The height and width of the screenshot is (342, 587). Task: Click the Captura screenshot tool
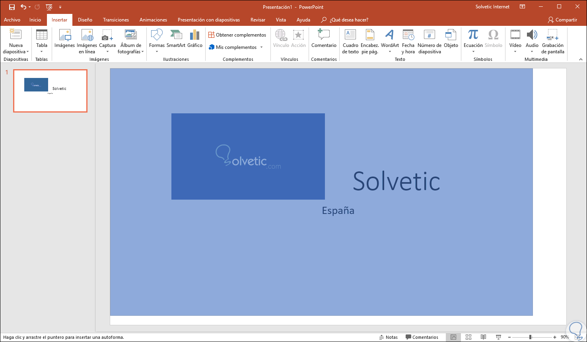coord(107,41)
